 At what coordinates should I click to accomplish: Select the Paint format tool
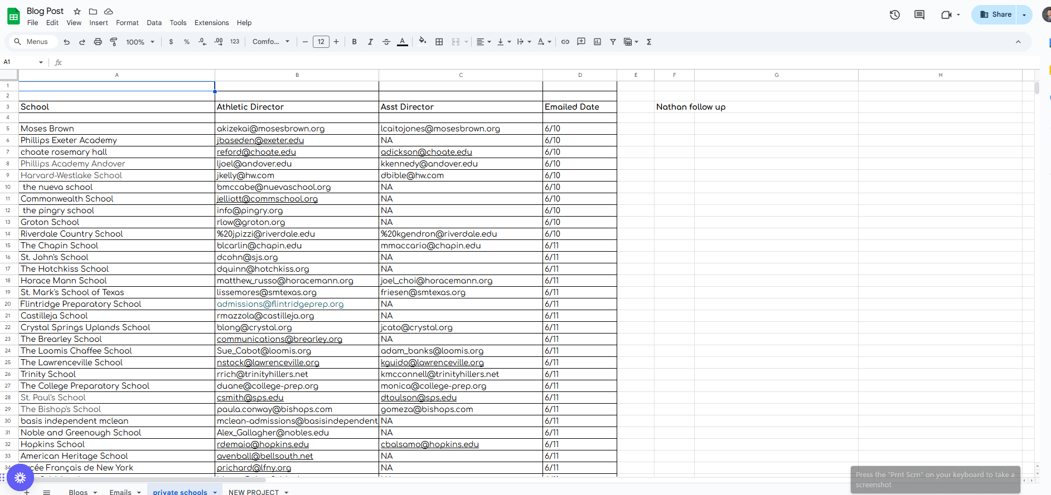[x=114, y=42]
